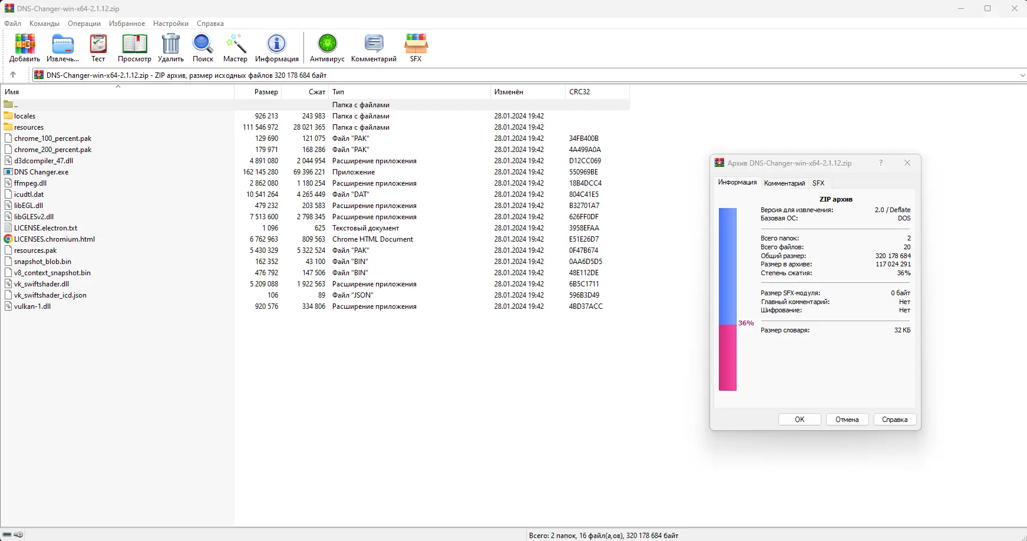Image resolution: width=1027 pixels, height=541 pixels.
Task: Sort by the Размер column header
Action: point(258,91)
